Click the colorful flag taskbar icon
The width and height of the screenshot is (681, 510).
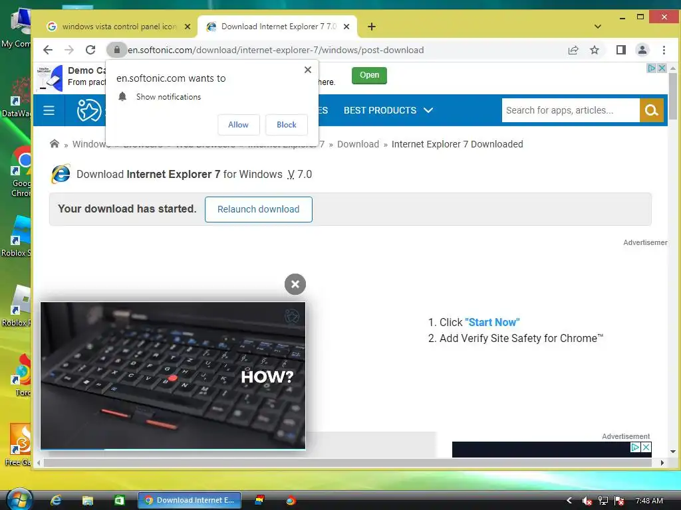click(260, 500)
